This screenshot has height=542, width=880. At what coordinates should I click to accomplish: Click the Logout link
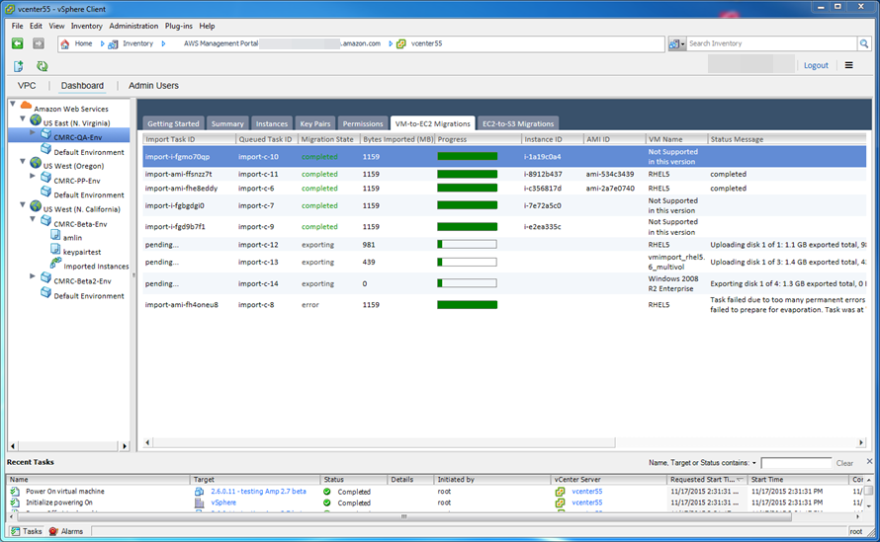pos(816,66)
